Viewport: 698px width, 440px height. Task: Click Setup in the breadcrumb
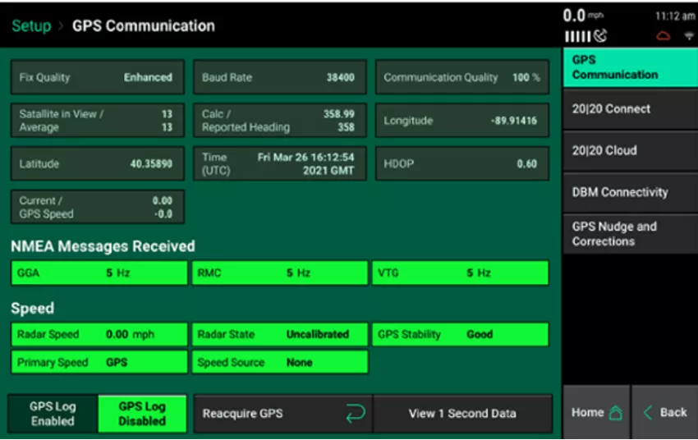pyautogui.click(x=30, y=25)
